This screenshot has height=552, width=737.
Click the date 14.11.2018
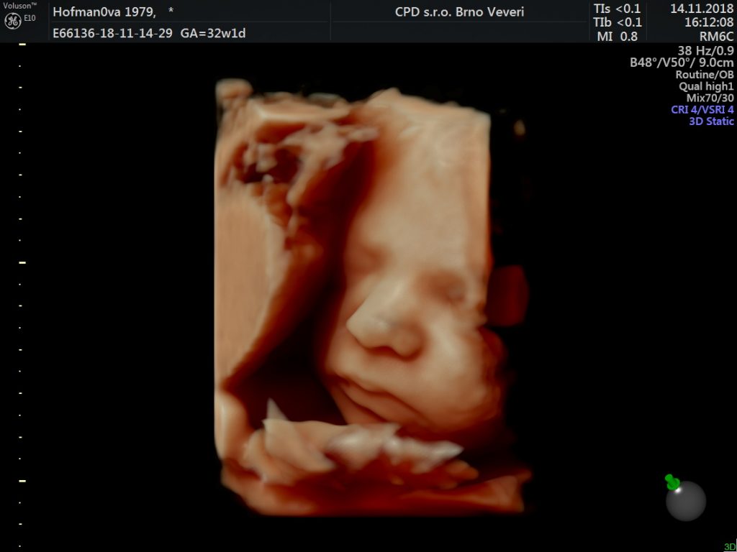coord(702,9)
